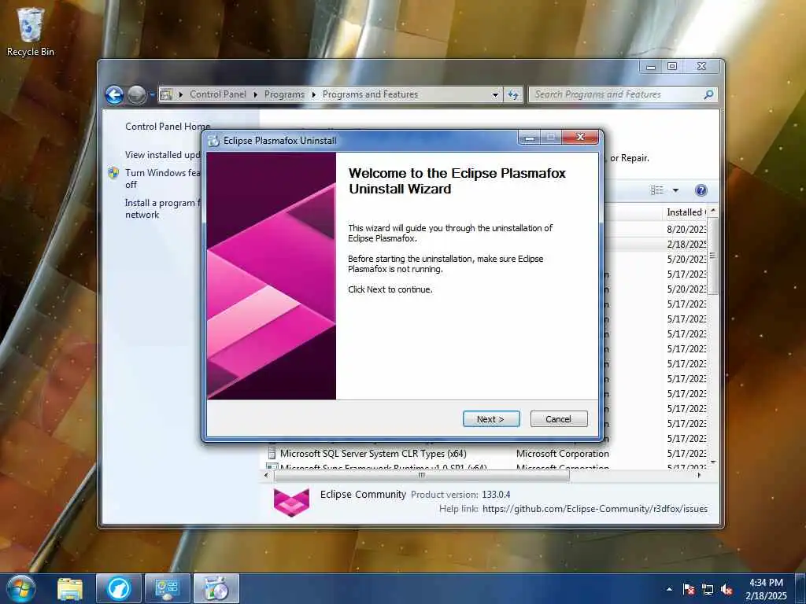The height and width of the screenshot is (604, 806).
Task: Maximize the Programs and Features window
Action: pos(672,66)
